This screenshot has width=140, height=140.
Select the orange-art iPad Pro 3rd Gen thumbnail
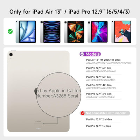(121, 32)
